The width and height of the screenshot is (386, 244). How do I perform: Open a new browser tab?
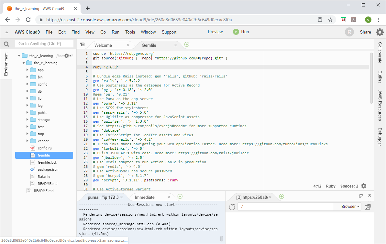[x=88, y=9]
